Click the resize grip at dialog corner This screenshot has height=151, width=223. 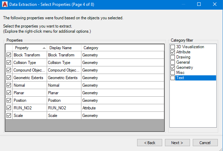coord(221,149)
